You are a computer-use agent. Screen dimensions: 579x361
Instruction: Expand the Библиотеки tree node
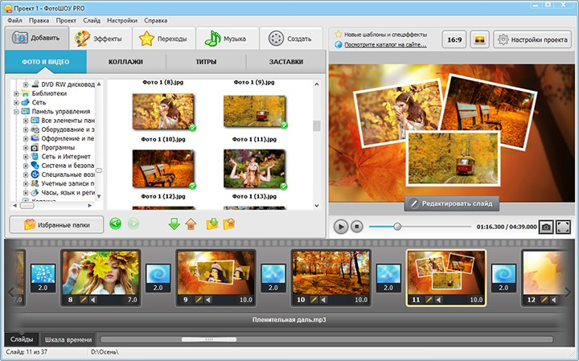point(16,93)
